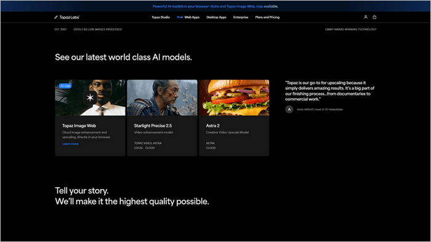Screen dimensions: 431x242
Task: Open the Web Apps menu item
Action: coord(192,17)
